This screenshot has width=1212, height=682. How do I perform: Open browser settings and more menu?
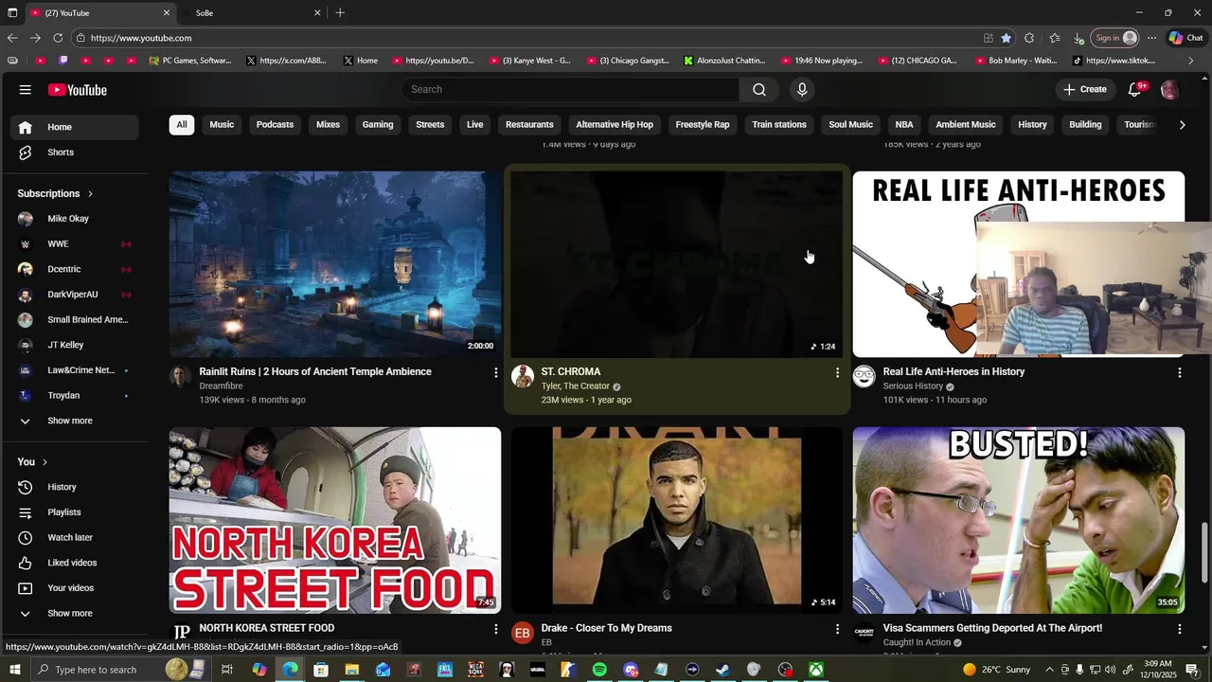coord(1151,38)
